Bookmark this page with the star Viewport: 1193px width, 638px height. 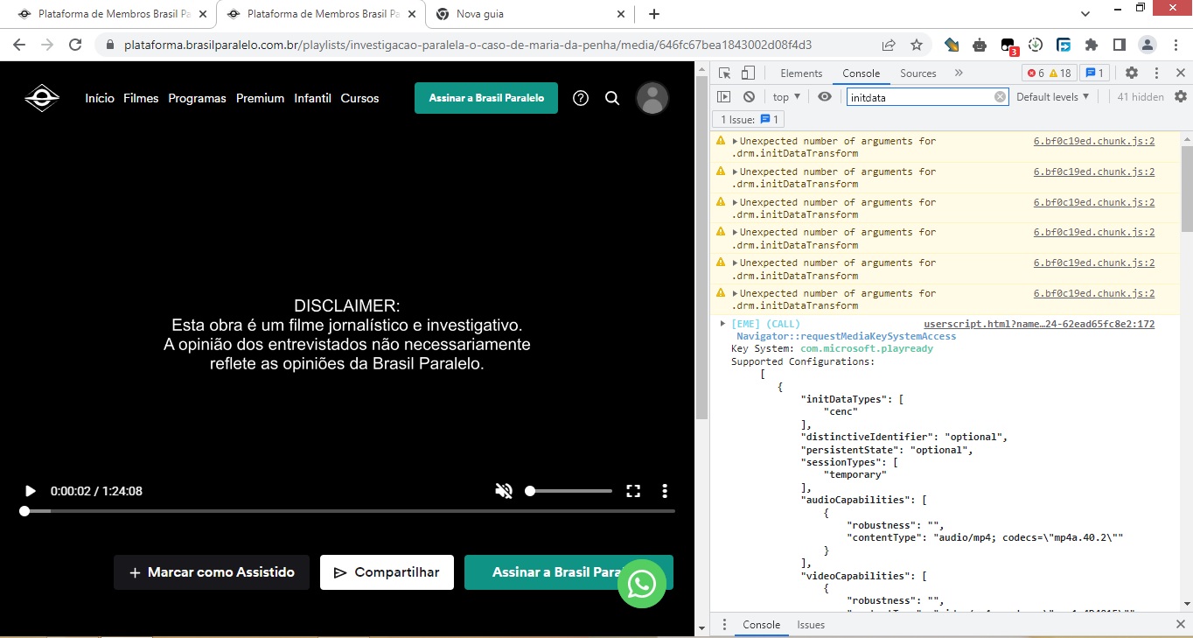pos(917,45)
